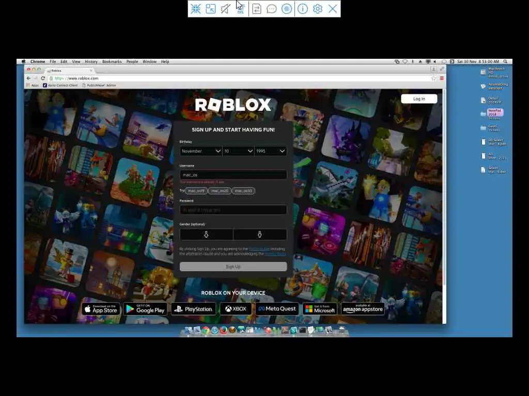Image resolution: width=529 pixels, height=396 pixels.
Task: Click the Password input field
Action: click(233, 210)
